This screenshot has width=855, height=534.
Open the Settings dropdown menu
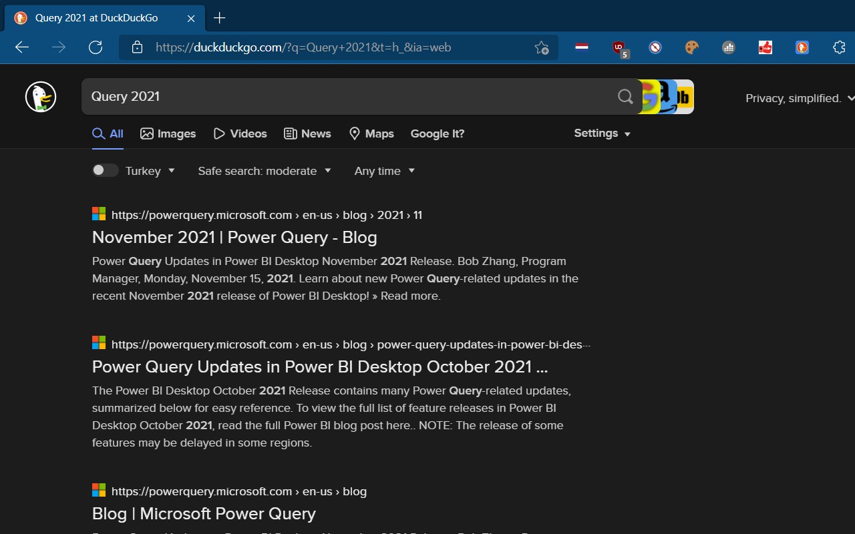pos(602,133)
